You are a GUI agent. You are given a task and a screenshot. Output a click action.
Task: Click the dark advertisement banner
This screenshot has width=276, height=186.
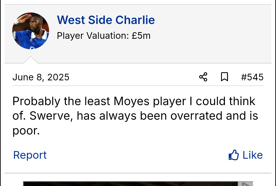tap(130, 184)
